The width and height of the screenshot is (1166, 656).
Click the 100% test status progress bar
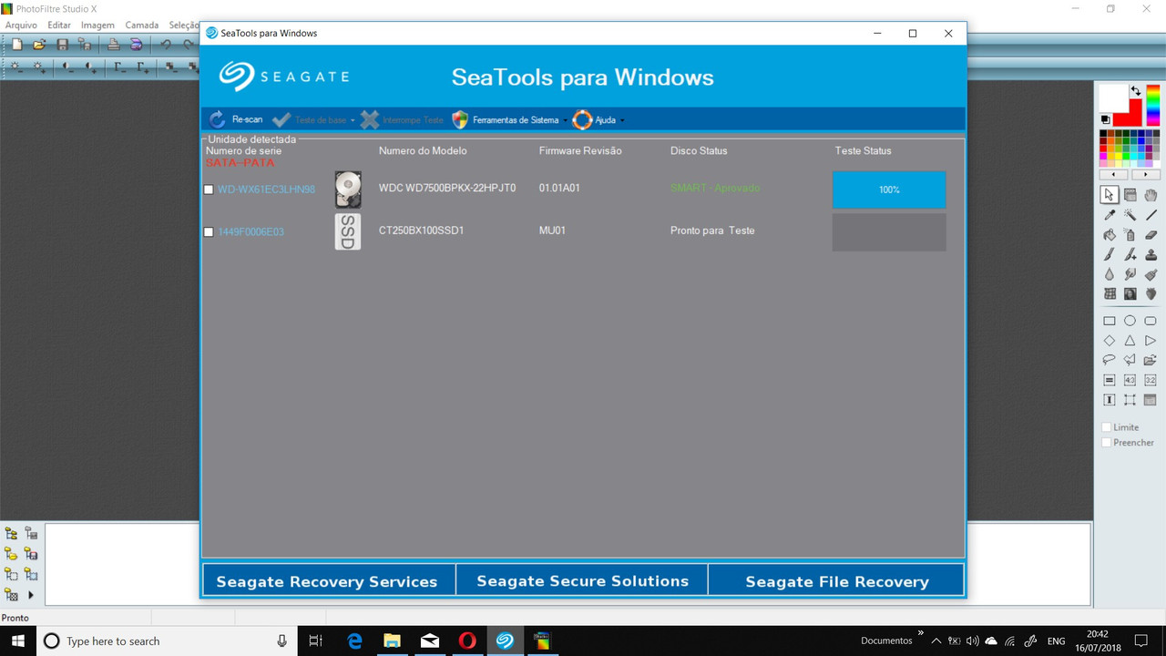889,190
